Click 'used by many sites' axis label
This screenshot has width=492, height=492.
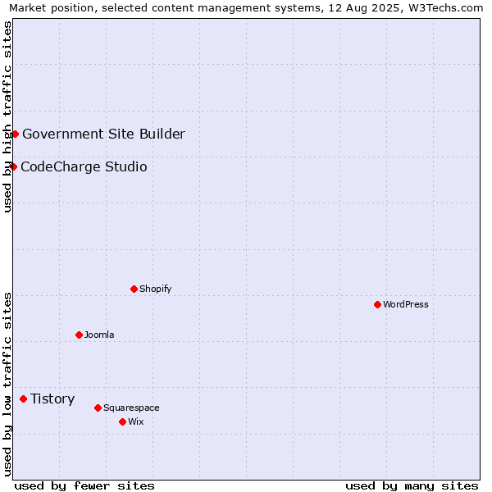pyautogui.click(x=412, y=486)
